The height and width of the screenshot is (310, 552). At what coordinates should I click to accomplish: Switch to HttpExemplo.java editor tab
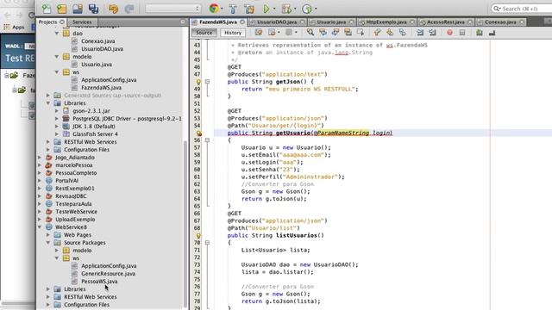pos(386,22)
